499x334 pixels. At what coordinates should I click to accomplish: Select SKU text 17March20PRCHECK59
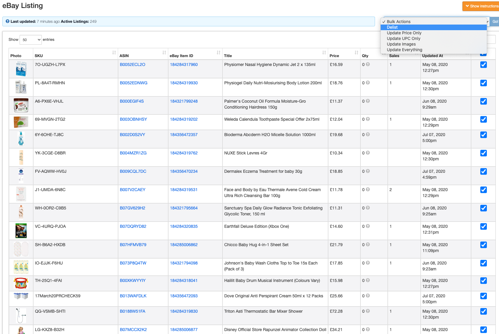(x=58, y=296)
